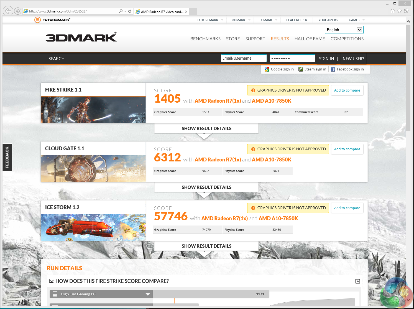This screenshot has width=414, height=309.
Task: Open the Competitions menu item
Action: (x=347, y=39)
